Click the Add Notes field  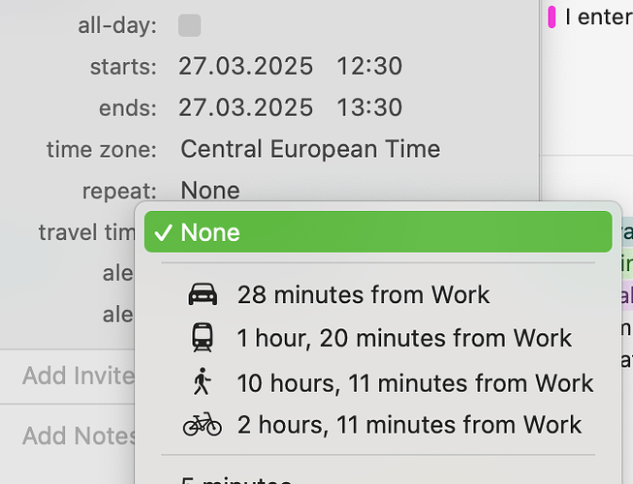(79, 436)
